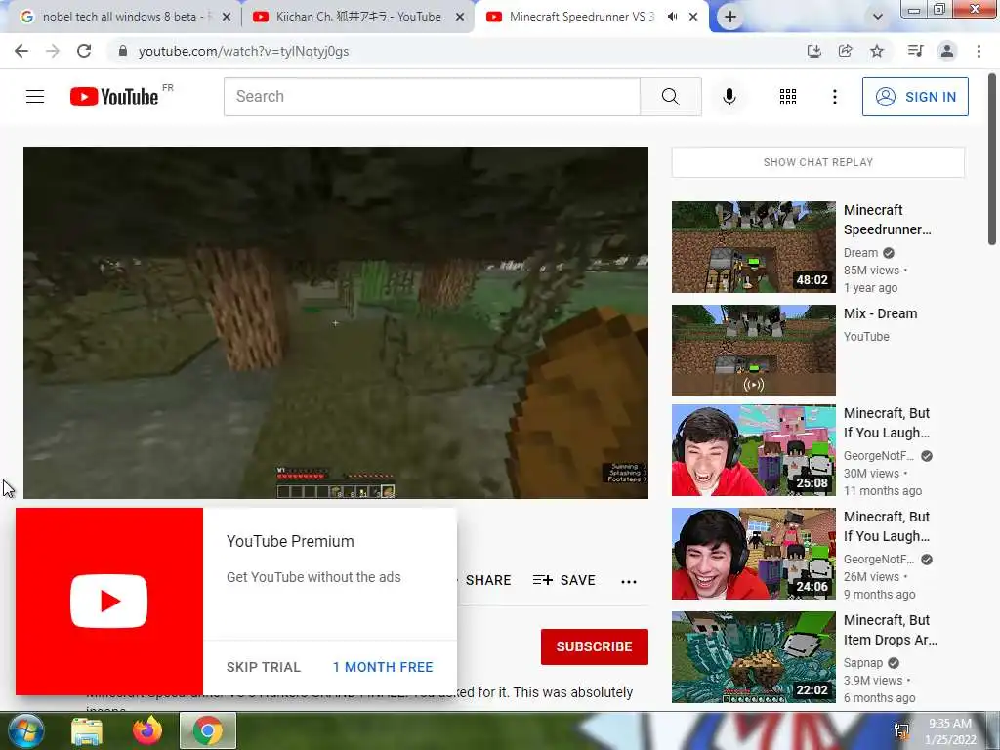1000x750 pixels.
Task: Open the YouTube apps grid icon
Action: (x=788, y=97)
